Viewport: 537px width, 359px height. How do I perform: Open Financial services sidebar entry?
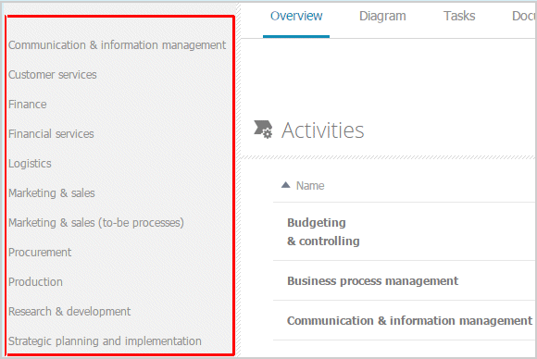coord(51,134)
